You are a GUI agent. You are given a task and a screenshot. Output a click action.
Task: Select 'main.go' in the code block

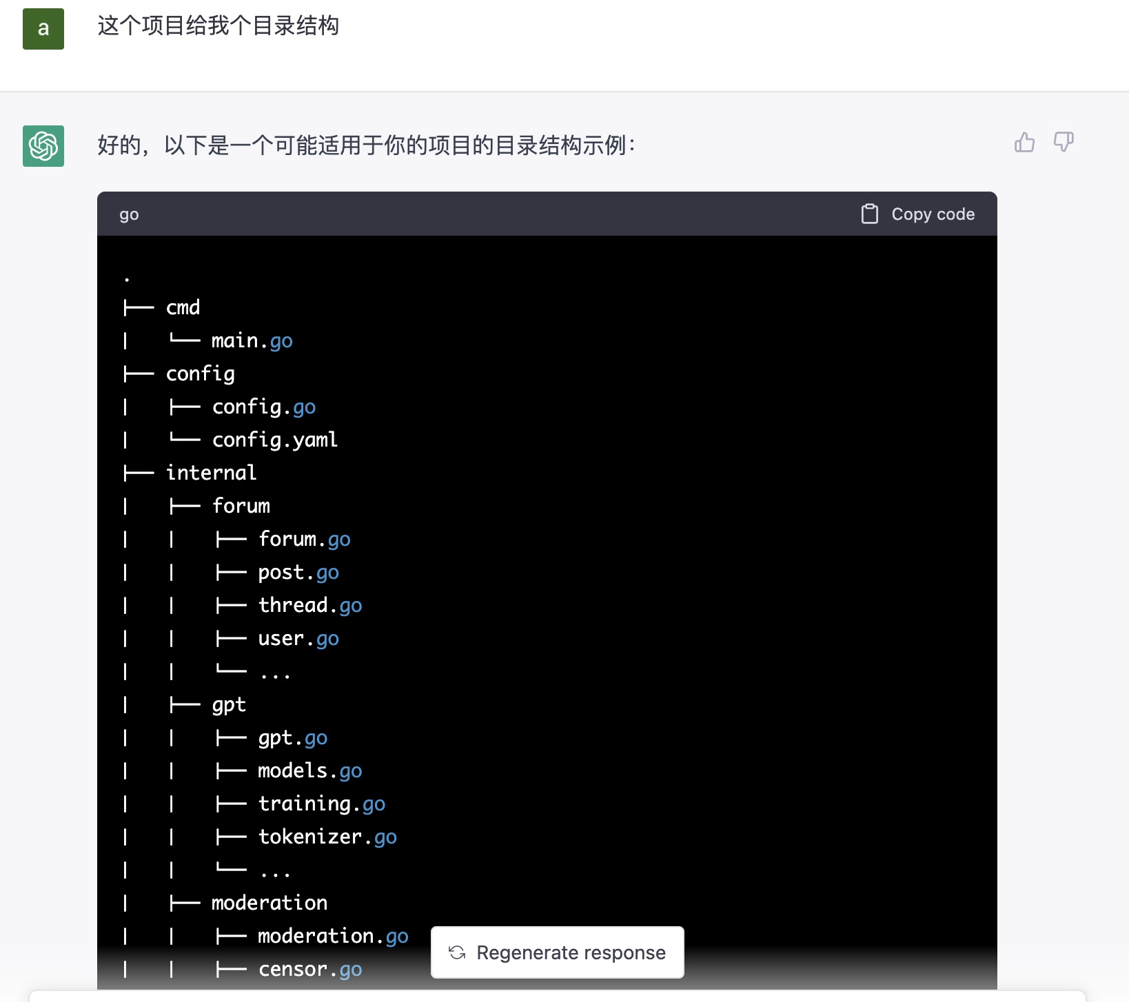pyautogui.click(x=252, y=340)
